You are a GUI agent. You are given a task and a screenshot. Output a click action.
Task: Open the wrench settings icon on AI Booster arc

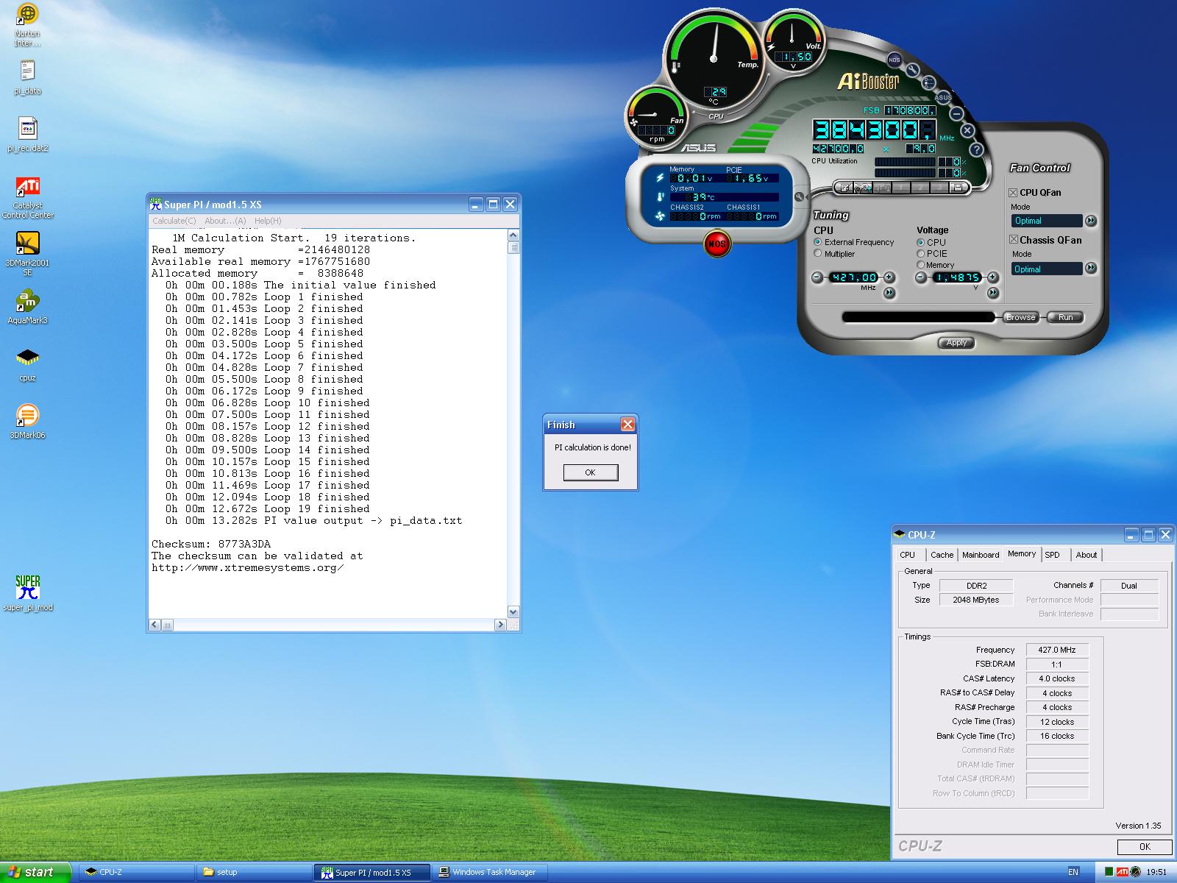click(913, 70)
